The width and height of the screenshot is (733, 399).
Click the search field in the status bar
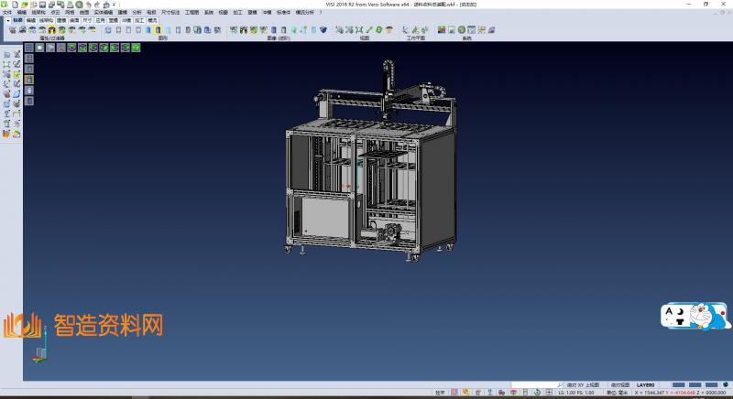(535, 385)
